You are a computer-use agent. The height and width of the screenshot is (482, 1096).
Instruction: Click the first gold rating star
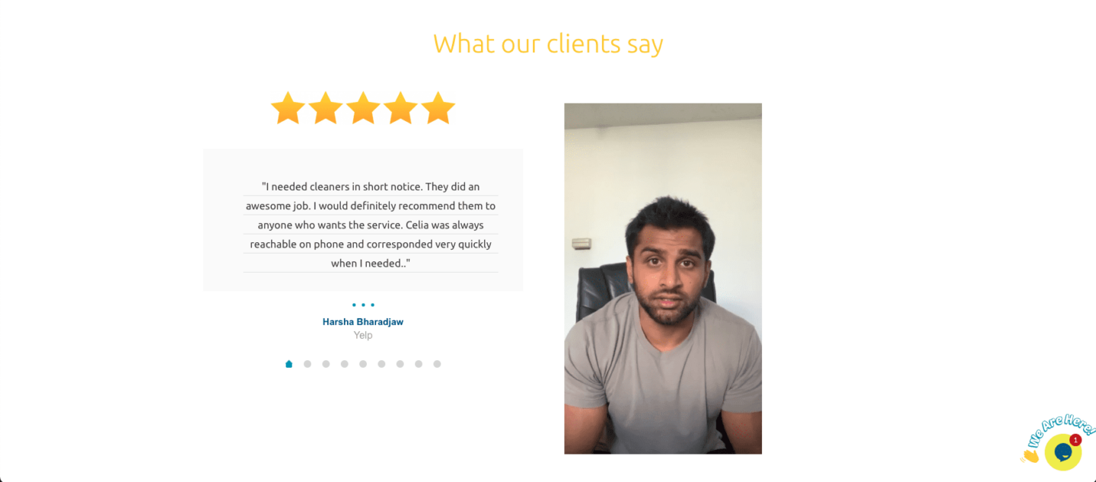pyautogui.click(x=288, y=108)
